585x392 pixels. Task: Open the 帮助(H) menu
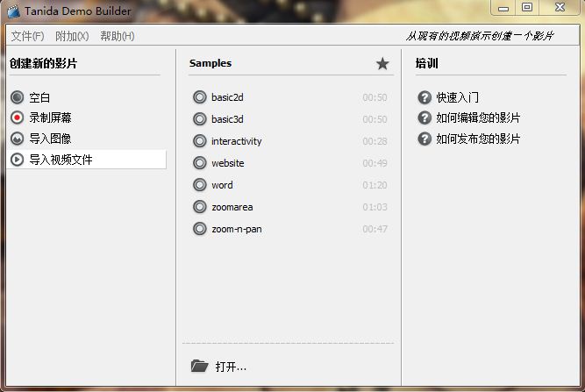point(117,36)
